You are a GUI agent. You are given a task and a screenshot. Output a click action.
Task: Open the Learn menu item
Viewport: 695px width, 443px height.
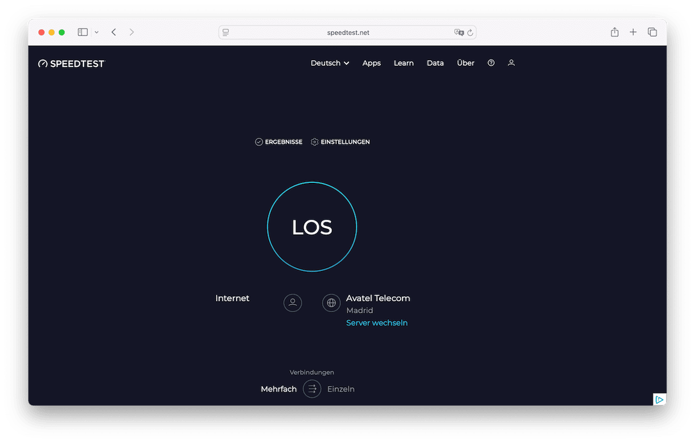click(x=404, y=63)
